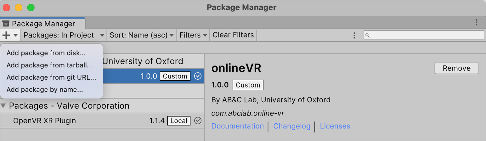Choose Add package from git URL
Image resolution: width=486 pixels, height=141 pixels.
(x=51, y=77)
